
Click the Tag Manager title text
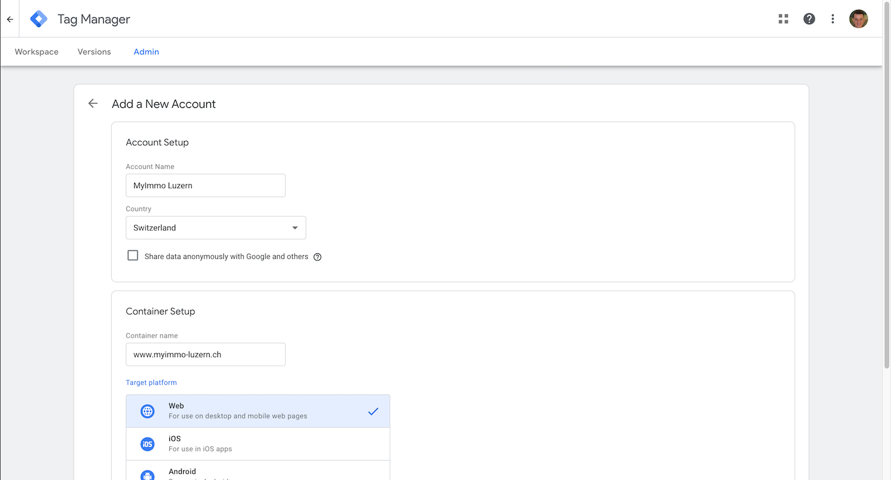(94, 19)
